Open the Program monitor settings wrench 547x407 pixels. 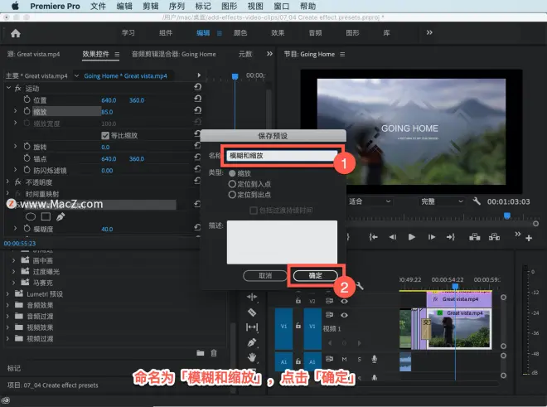477,201
